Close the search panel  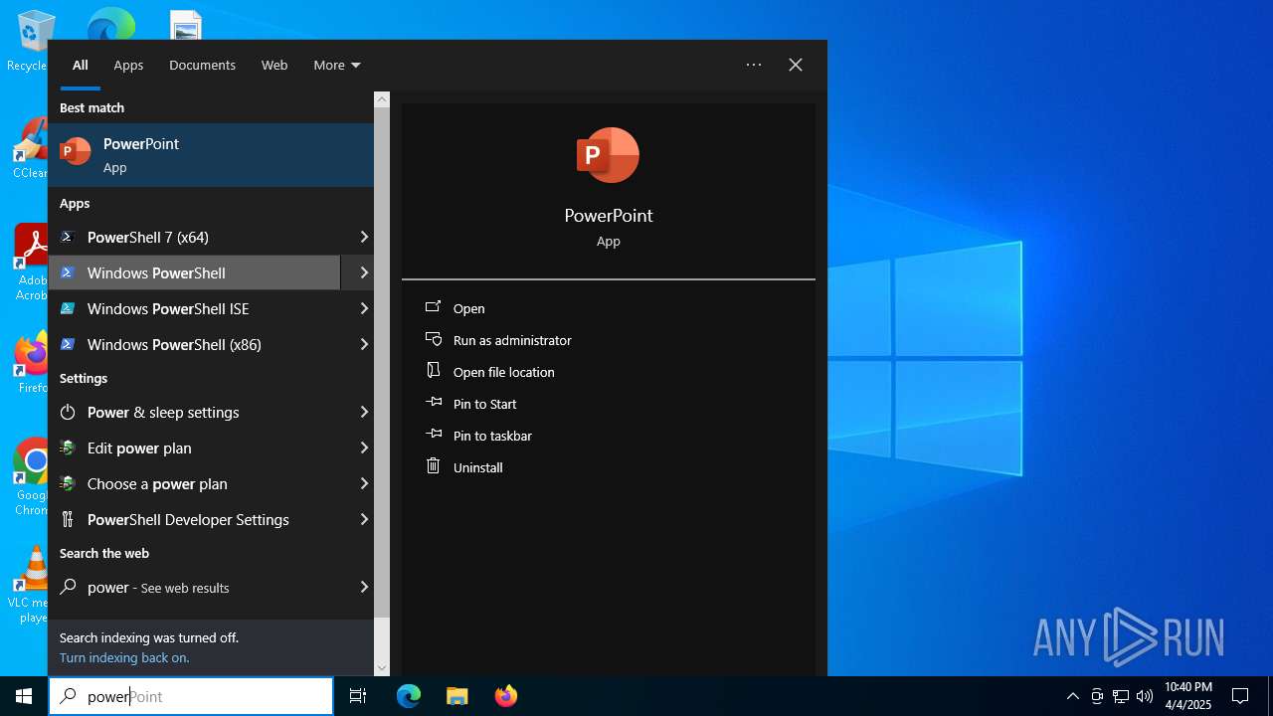(x=796, y=65)
